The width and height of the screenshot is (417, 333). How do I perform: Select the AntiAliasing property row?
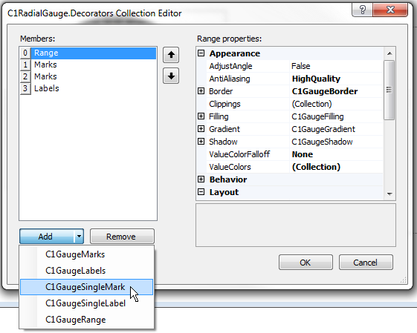click(294, 79)
